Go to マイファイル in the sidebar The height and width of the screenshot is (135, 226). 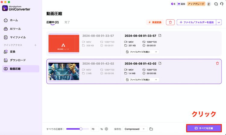pos(20,37)
